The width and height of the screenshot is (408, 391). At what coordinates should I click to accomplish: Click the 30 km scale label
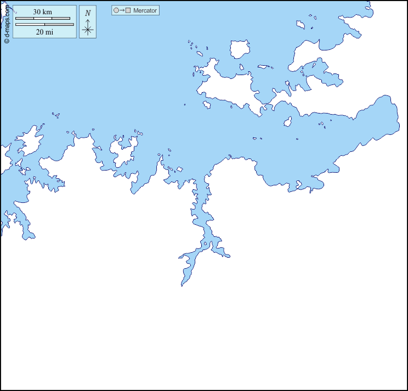coord(42,12)
